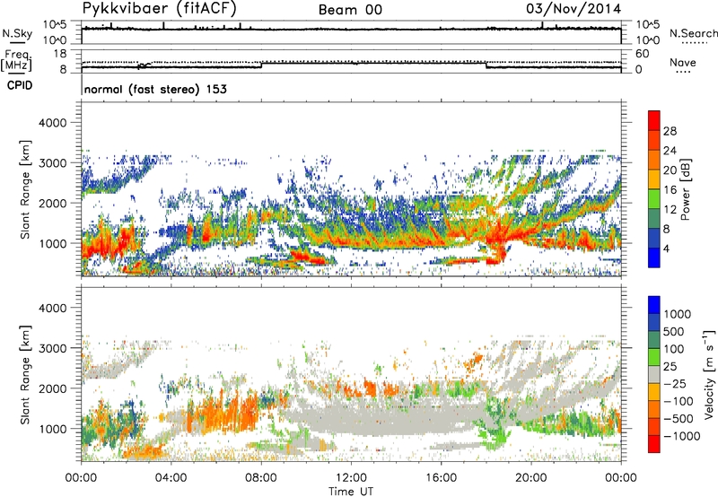Screen dimensions: 718x497
Task: Click the blue top segment of Velocity color bar
Action: [x=654, y=305]
